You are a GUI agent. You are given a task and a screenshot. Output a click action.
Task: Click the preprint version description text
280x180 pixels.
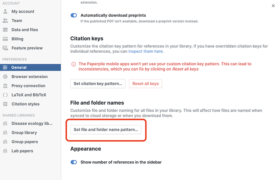pyautogui.click(x=139, y=21)
